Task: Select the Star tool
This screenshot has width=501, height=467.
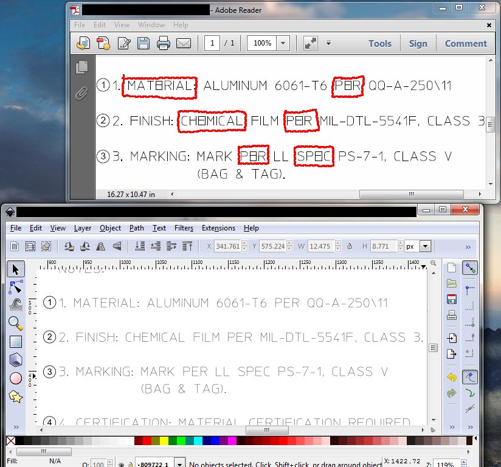Action: click(16, 397)
